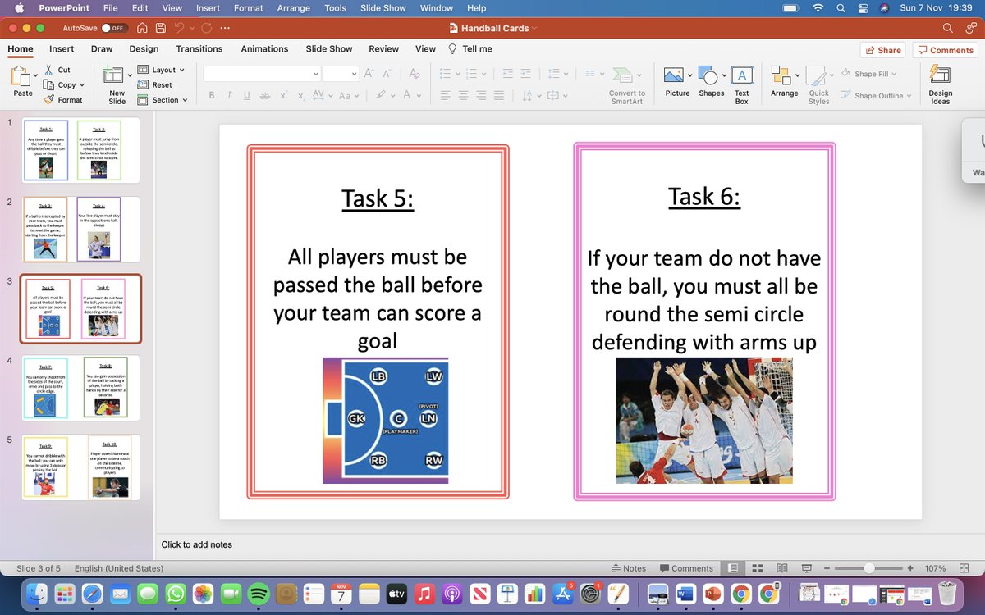This screenshot has height=615, width=985.
Task: Click the Copy icon
Action: [x=49, y=84]
